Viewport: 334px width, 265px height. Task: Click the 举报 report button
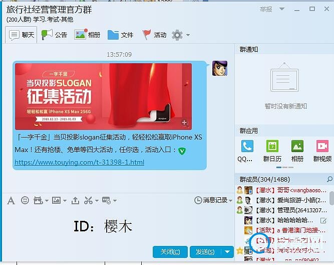266,9
